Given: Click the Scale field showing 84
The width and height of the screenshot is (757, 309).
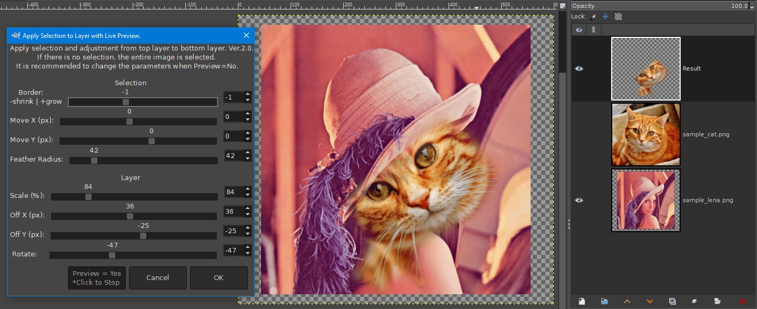Looking at the screenshot, I should 234,192.
